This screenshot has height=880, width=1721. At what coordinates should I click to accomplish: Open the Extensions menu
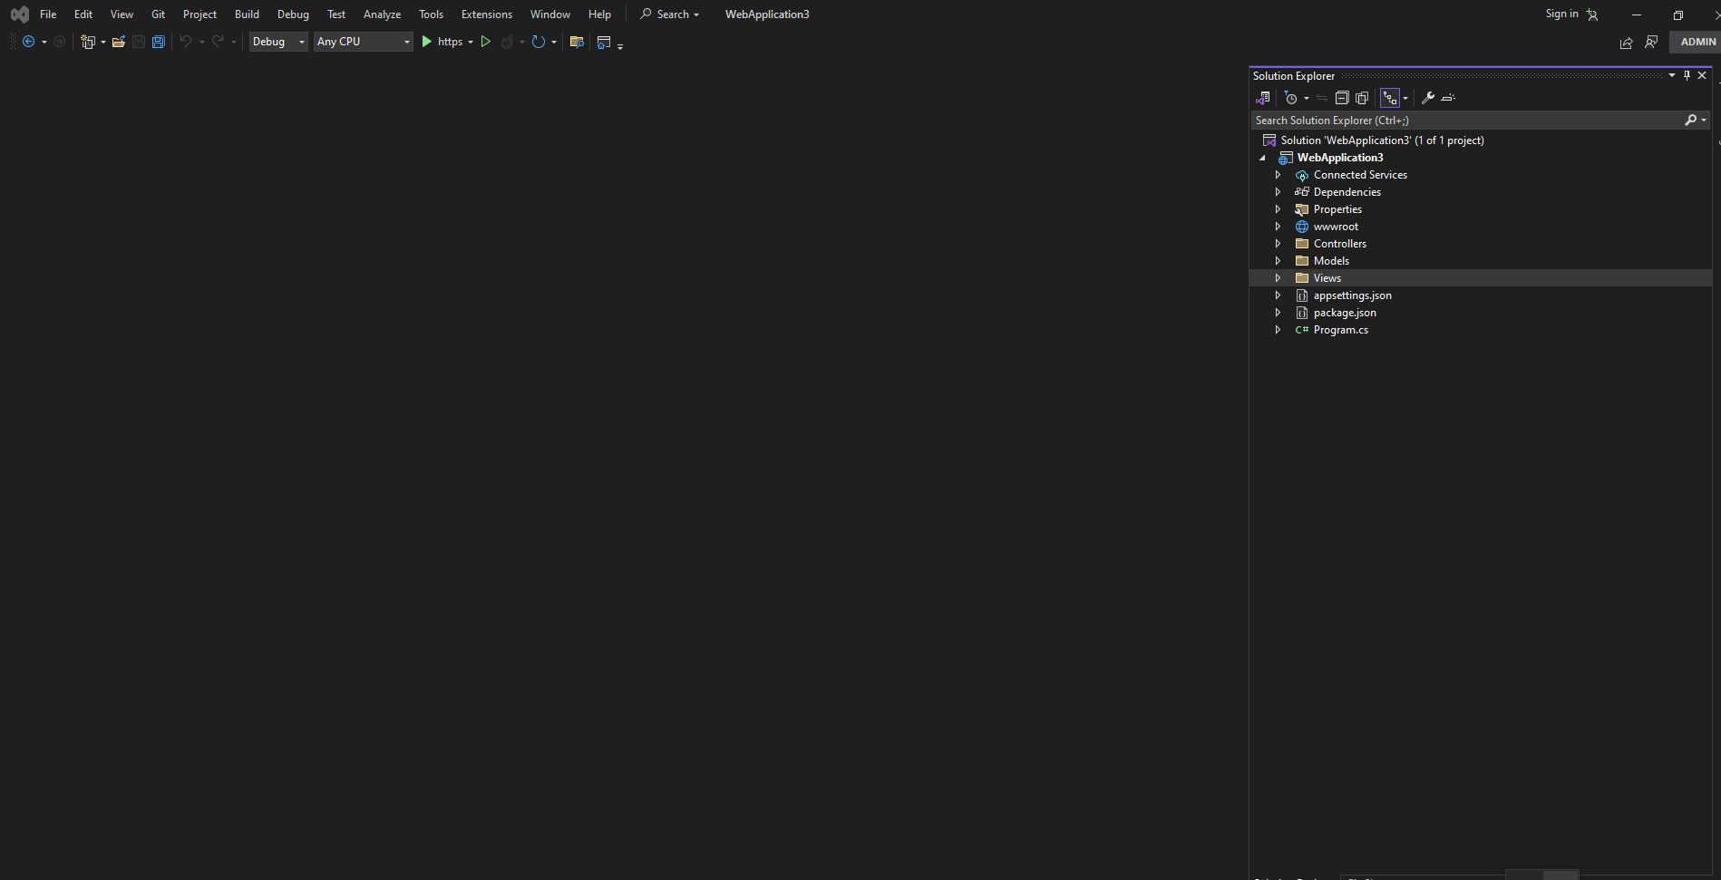(486, 15)
